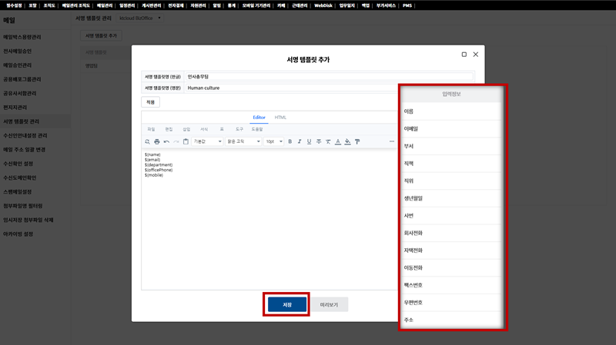Image resolution: width=616 pixels, height=345 pixels.
Task: Click the 미리보기 preview button
Action: pos(330,304)
